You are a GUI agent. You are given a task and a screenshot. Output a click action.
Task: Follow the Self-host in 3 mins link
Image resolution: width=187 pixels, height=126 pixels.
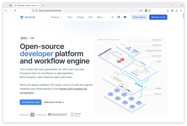coord(54,102)
